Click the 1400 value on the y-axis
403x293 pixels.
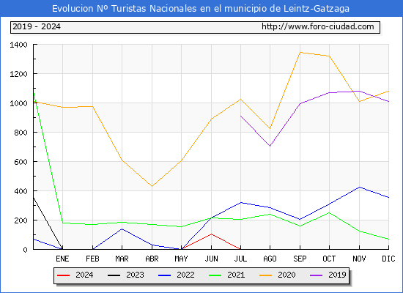coord(18,45)
